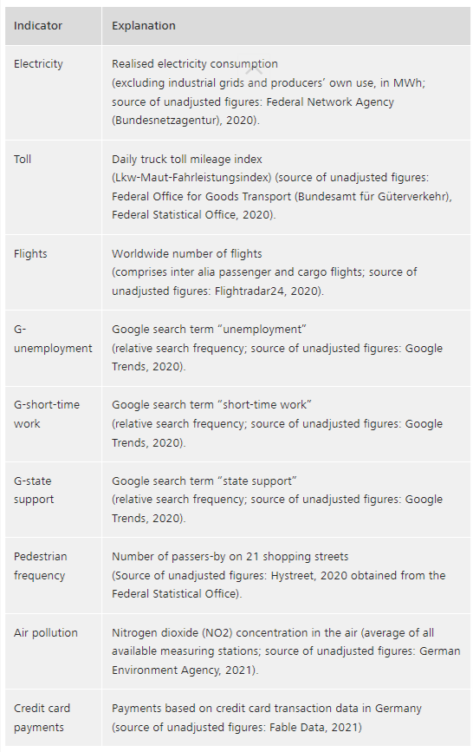The image size is (473, 752).
Task: Click the 'Explanation' column header
Action: coord(286,26)
